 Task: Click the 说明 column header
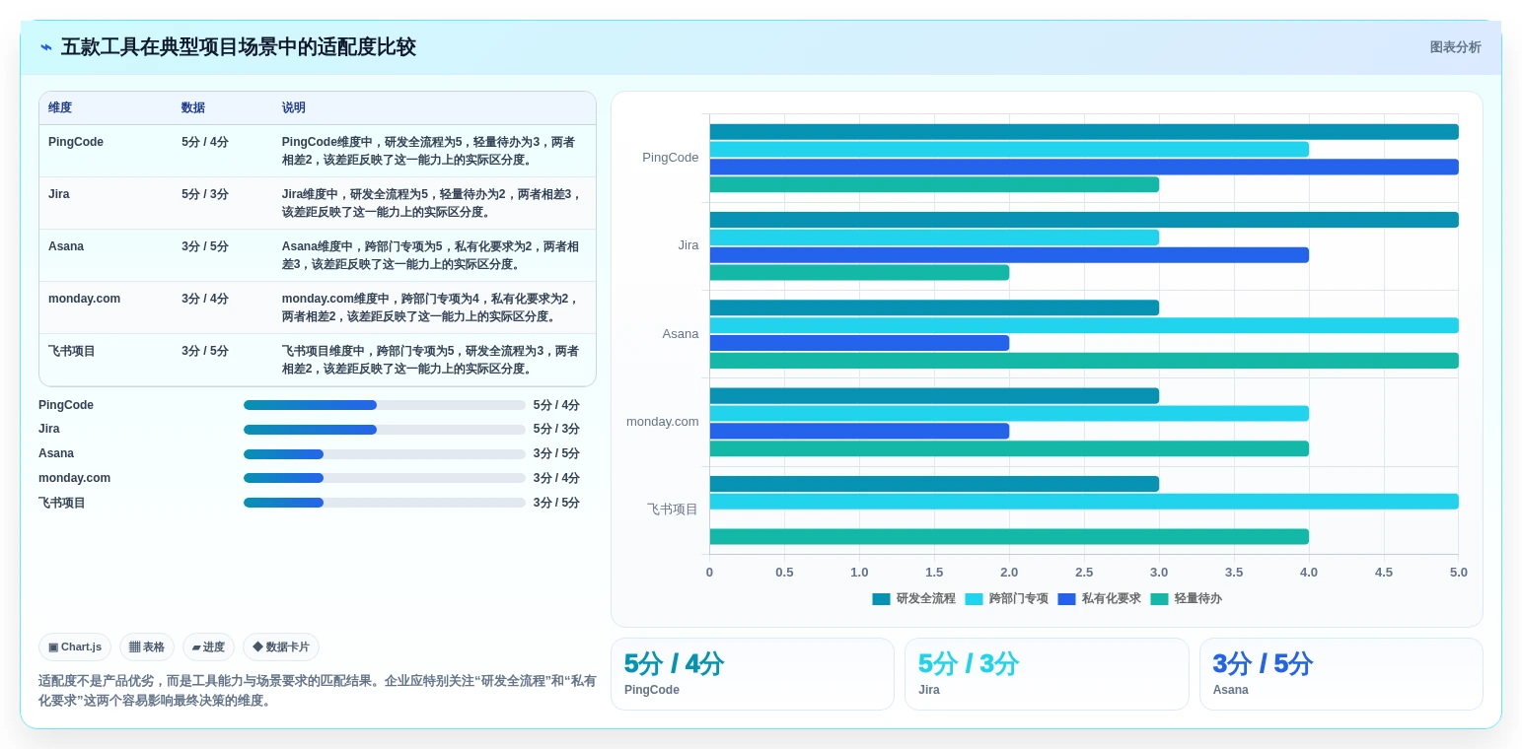[x=294, y=108]
